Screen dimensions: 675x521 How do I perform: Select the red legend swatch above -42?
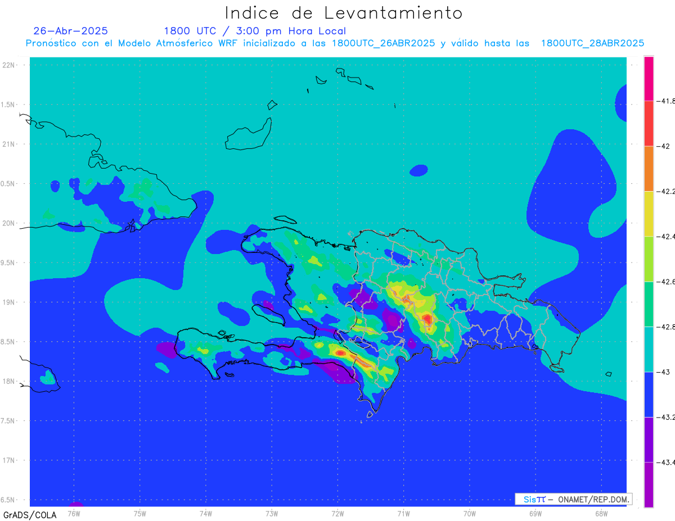click(x=649, y=124)
